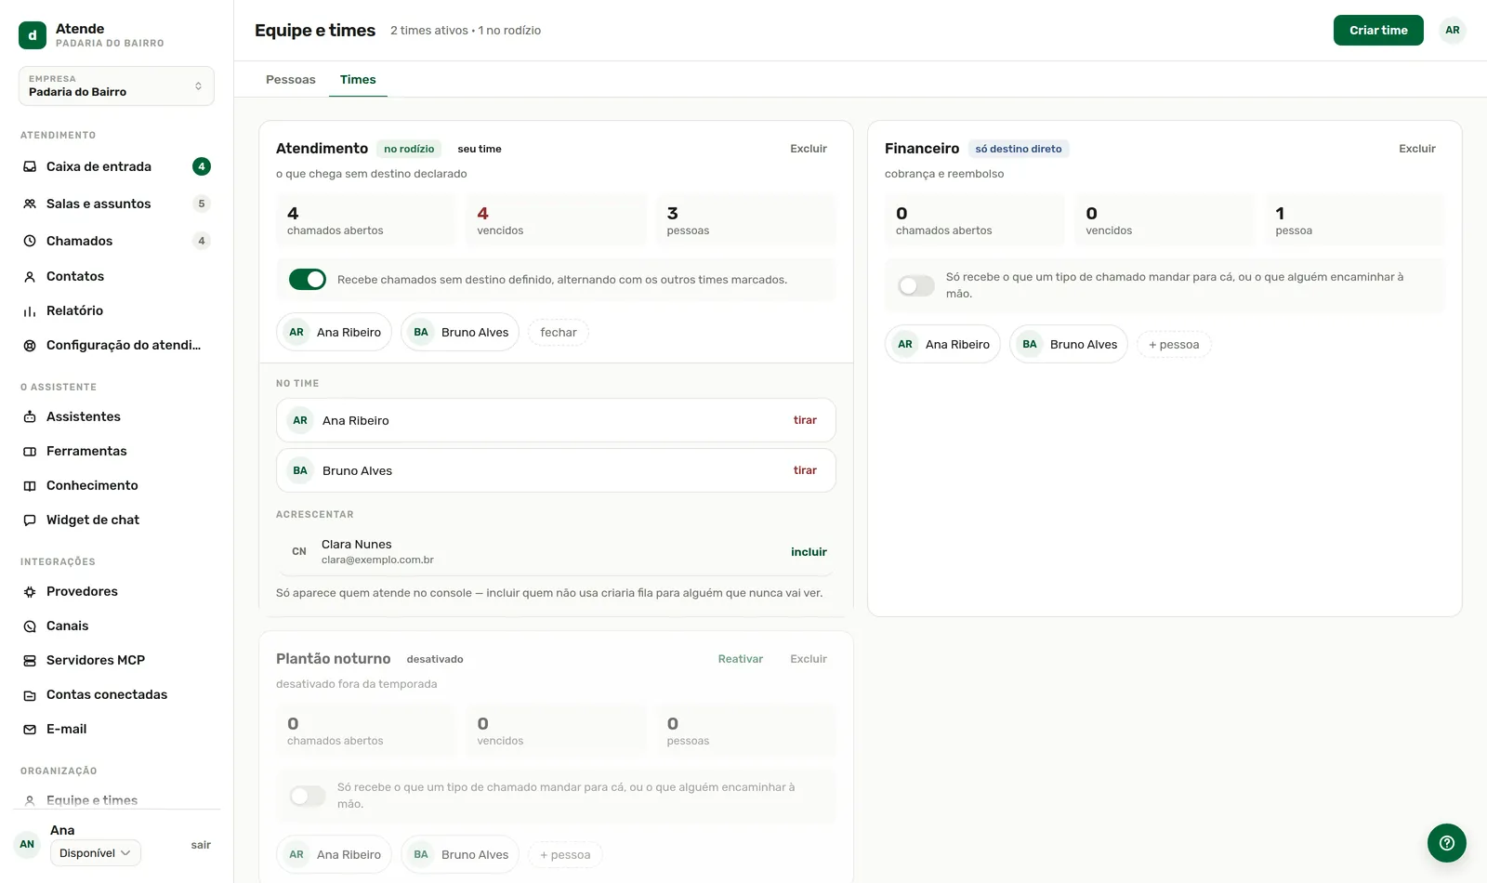Click Configuração do atendimento icon
Image resolution: width=1487 pixels, height=883 pixels.
tap(30, 346)
